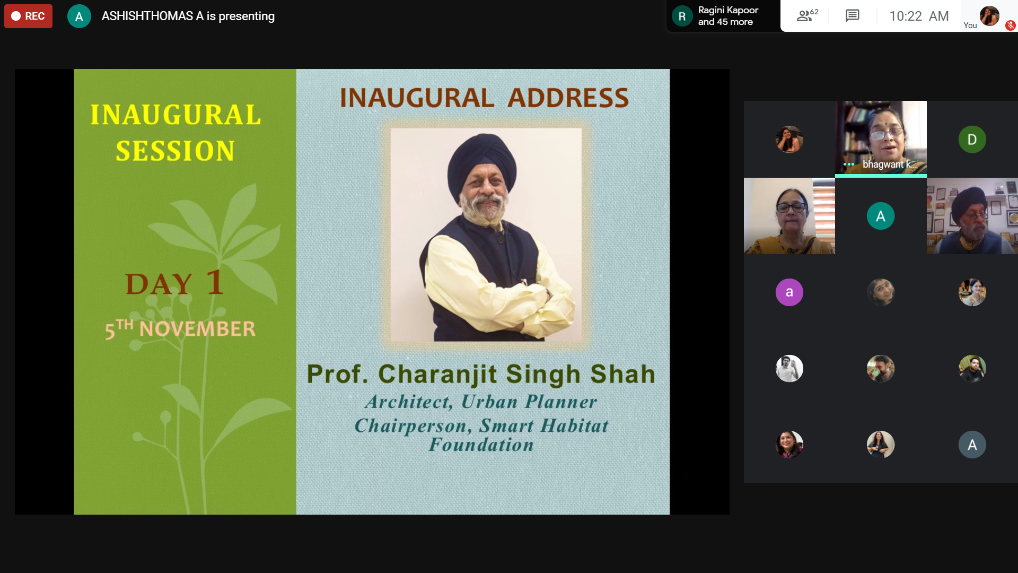This screenshot has height=573, width=1018.
Task: Click the red REC recording indicator
Action: tap(29, 16)
